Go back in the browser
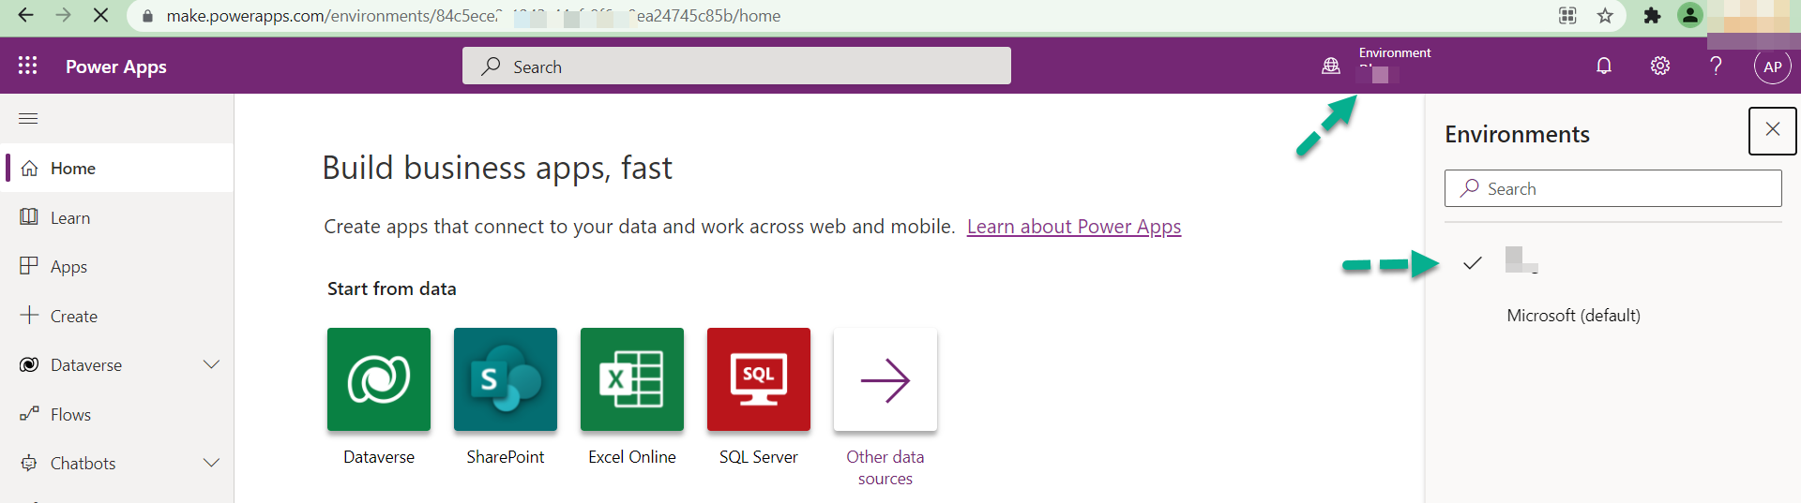Viewport: 1801px width, 503px height. coord(26,15)
